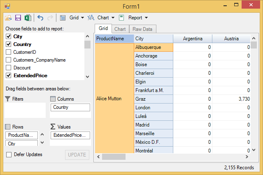The width and height of the screenshot is (263, 175).
Task: Enable the Defer Updates checkbox
Action: tap(9, 154)
